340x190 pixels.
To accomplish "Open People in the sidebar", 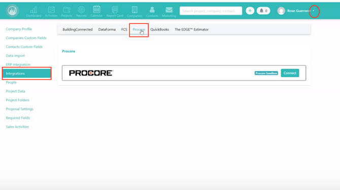I will (11, 82).
